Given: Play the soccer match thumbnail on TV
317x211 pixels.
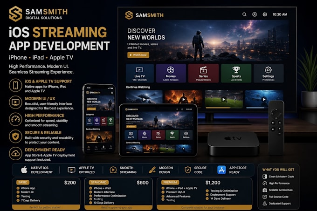Looking at the screenshot, I should [x=224, y=99].
